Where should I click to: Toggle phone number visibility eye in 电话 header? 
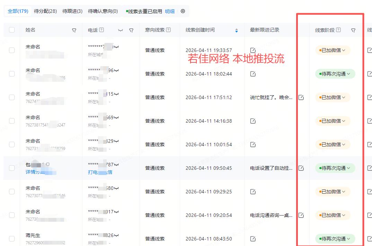121,30
